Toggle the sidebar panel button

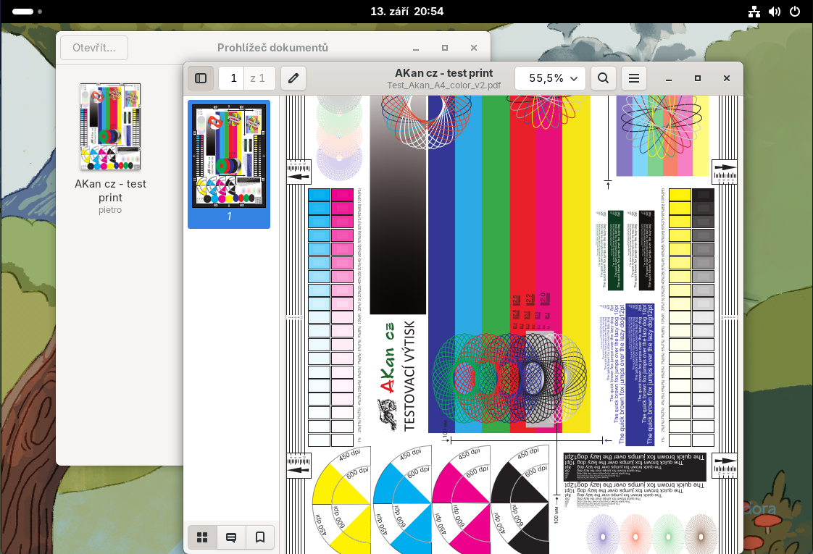(201, 78)
